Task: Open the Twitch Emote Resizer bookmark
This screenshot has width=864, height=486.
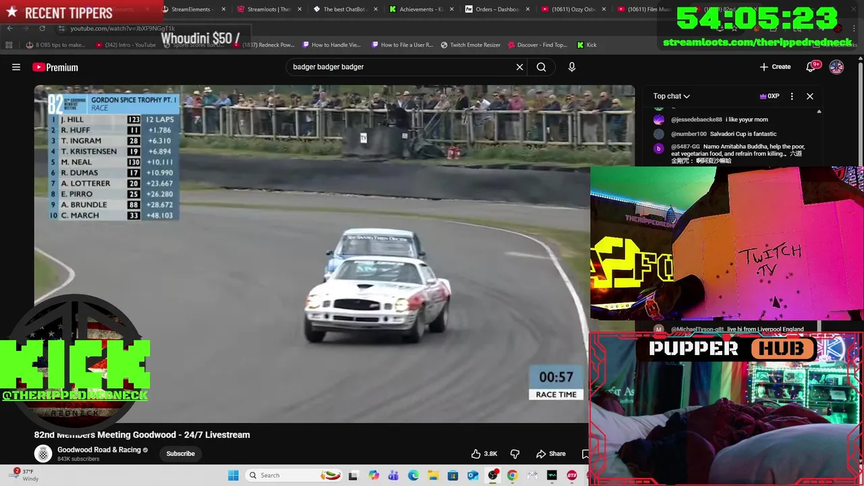Action: [470, 45]
